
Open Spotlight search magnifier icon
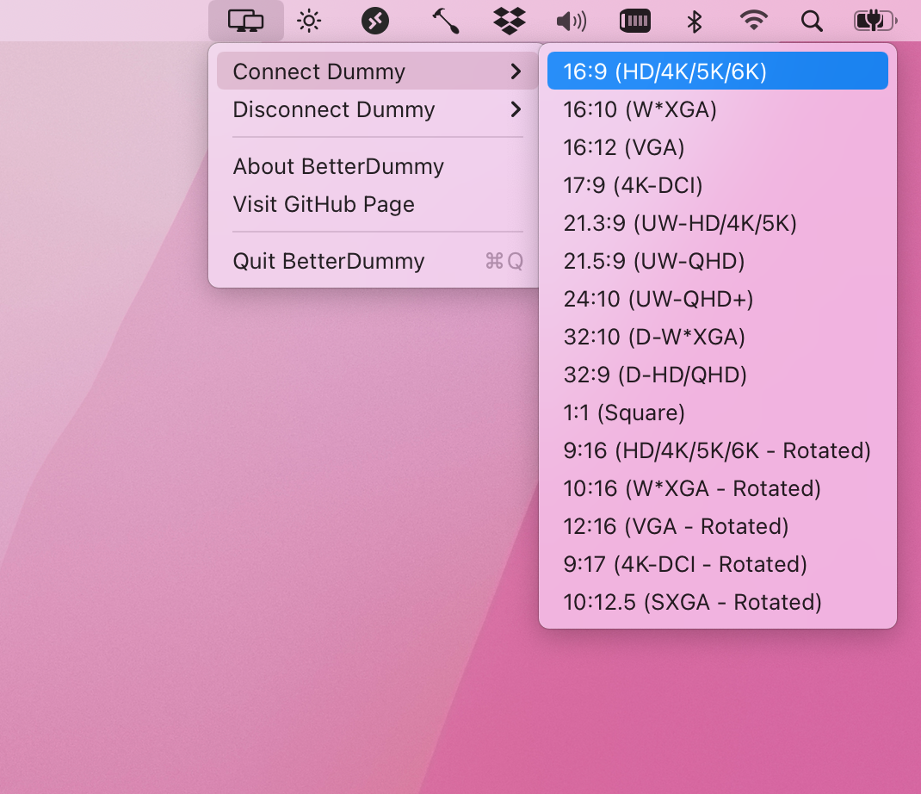(x=812, y=22)
